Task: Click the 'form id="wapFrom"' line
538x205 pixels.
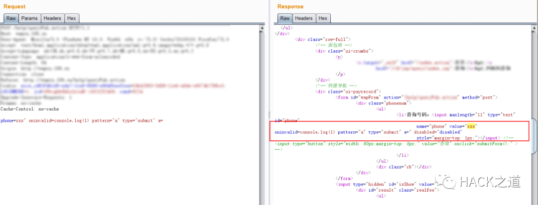Action: click(416, 98)
